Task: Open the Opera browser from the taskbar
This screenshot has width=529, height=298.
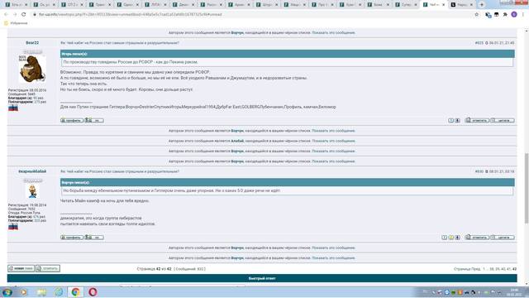Action: (93, 291)
